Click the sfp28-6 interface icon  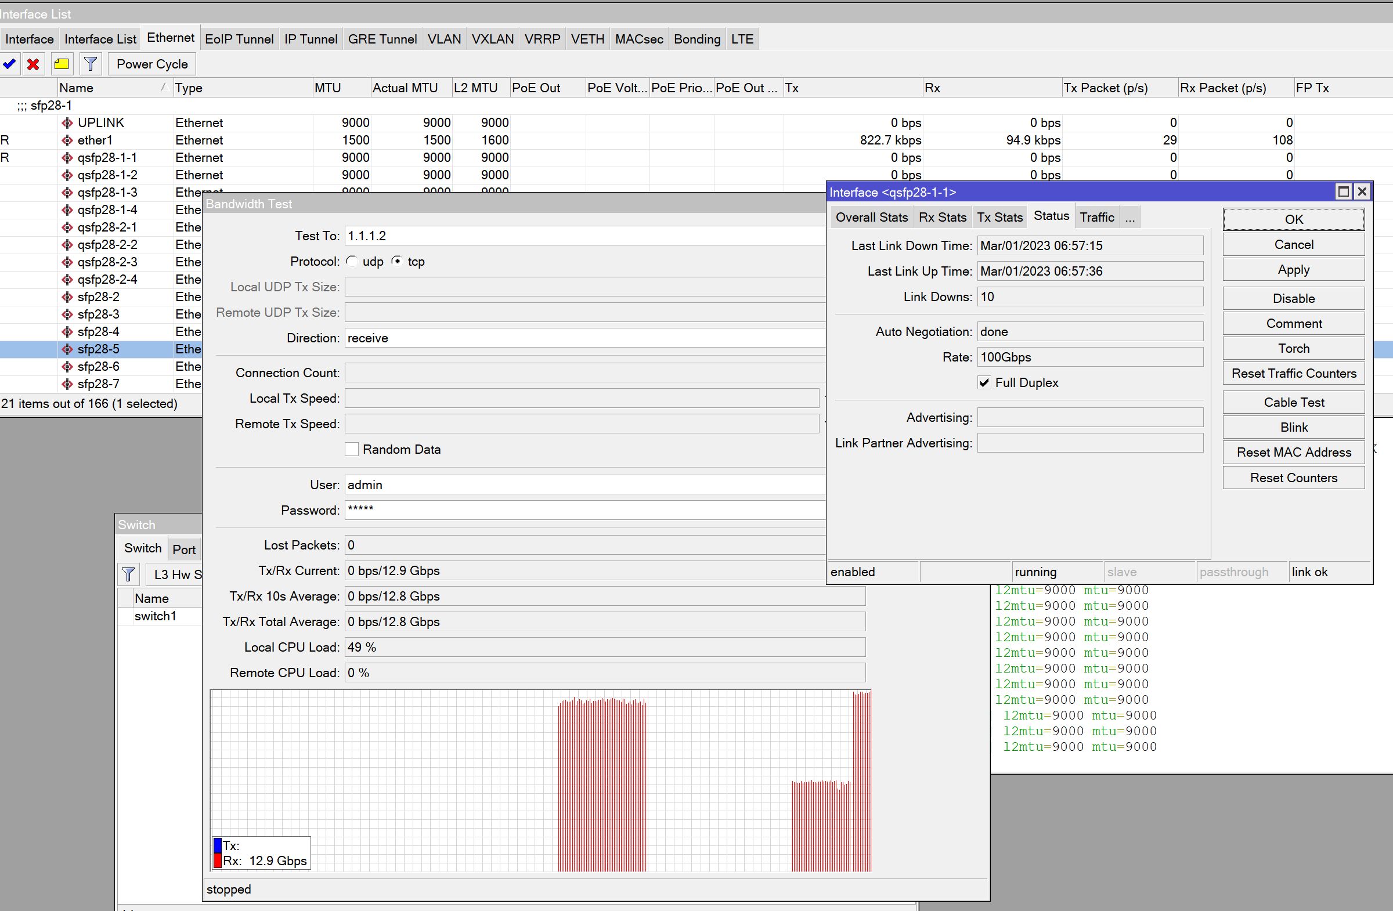67,367
